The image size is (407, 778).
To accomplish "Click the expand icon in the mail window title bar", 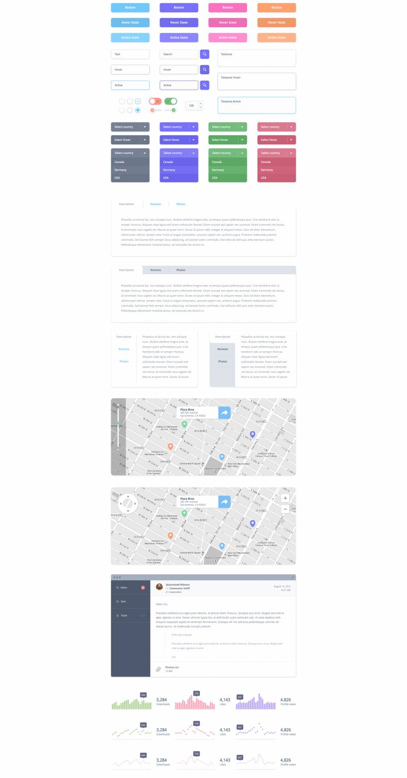I will (293, 577).
